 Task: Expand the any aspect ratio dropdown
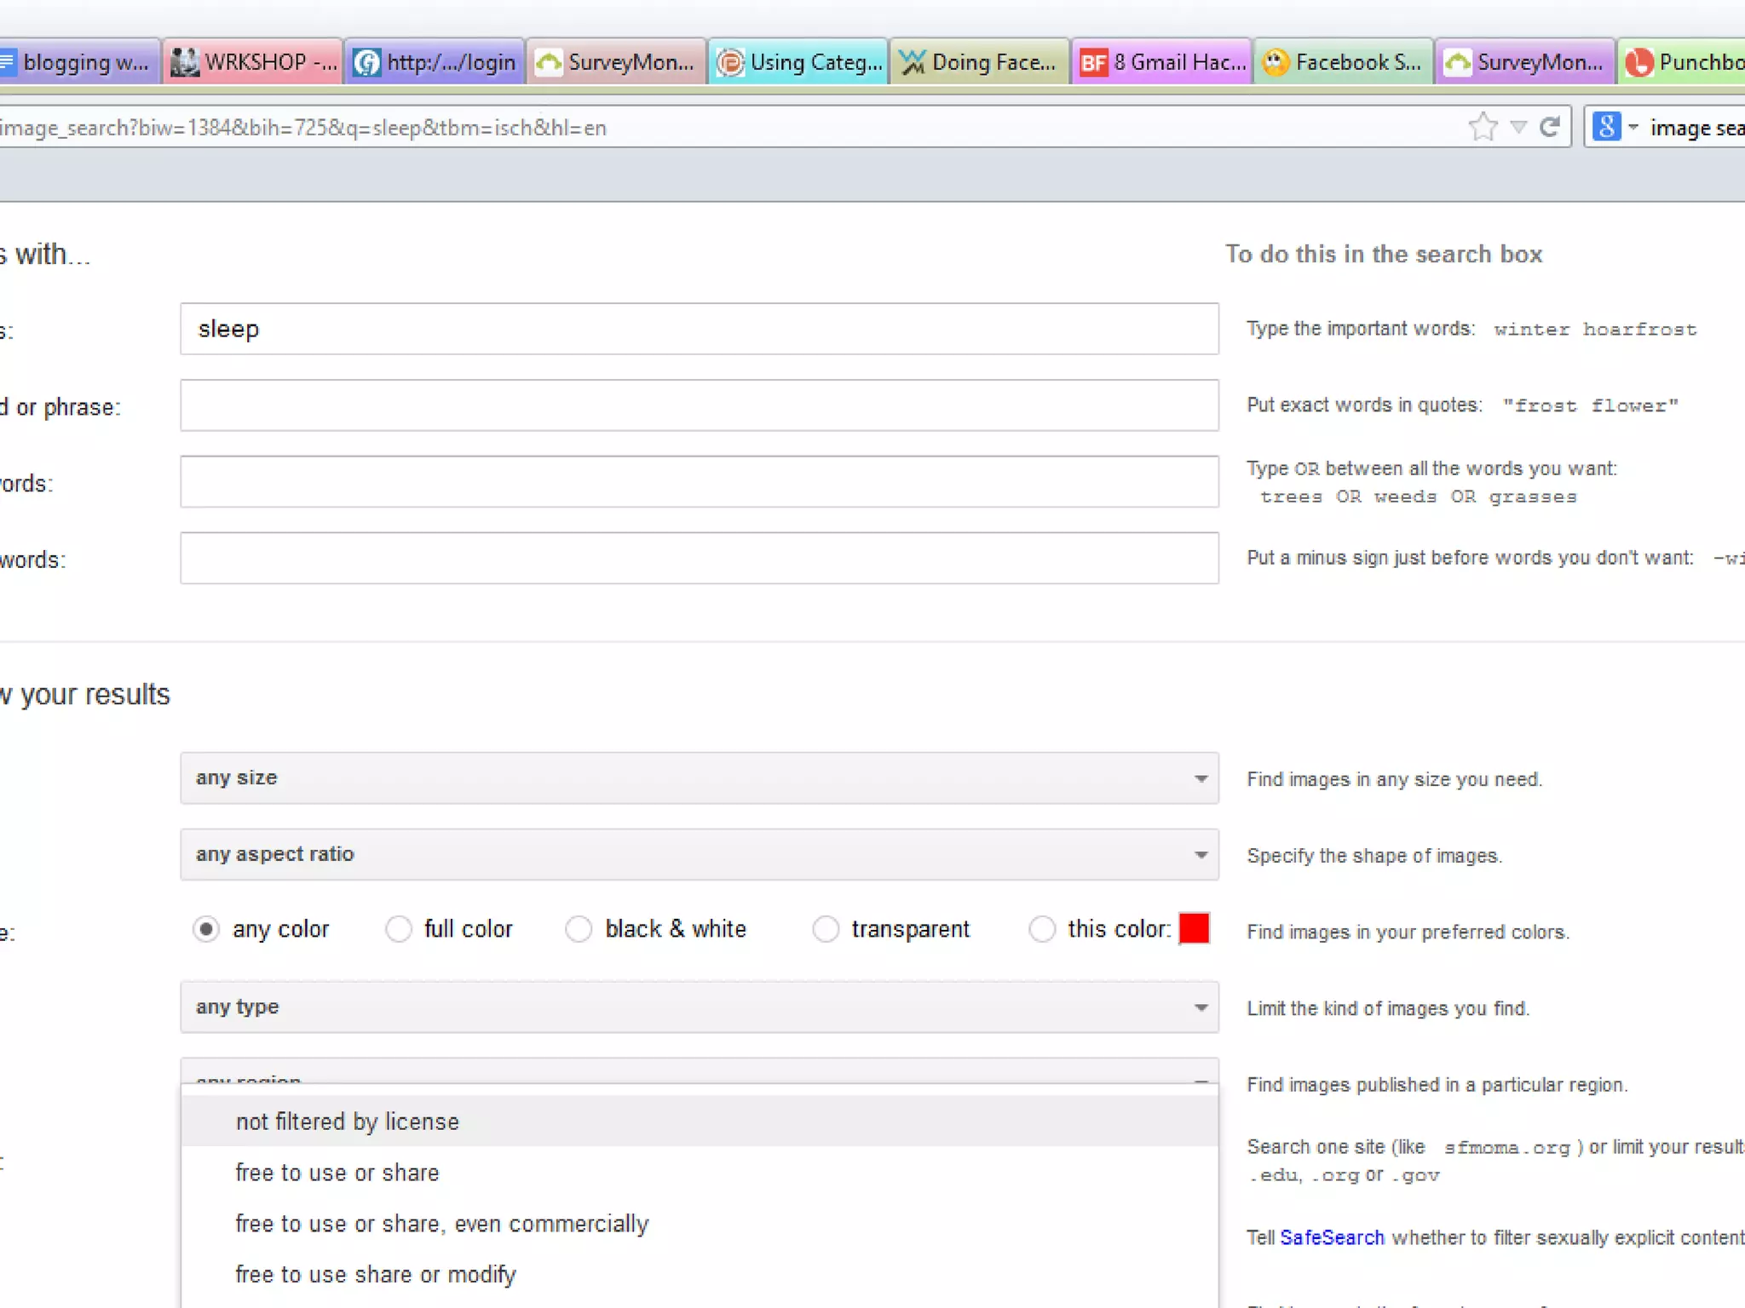pyautogui.click(x=699, y=854)
